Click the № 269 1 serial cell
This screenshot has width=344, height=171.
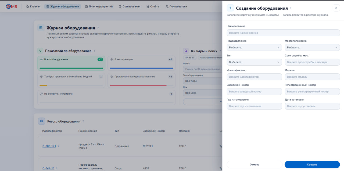pyautogui.click(x=148, y=146)
